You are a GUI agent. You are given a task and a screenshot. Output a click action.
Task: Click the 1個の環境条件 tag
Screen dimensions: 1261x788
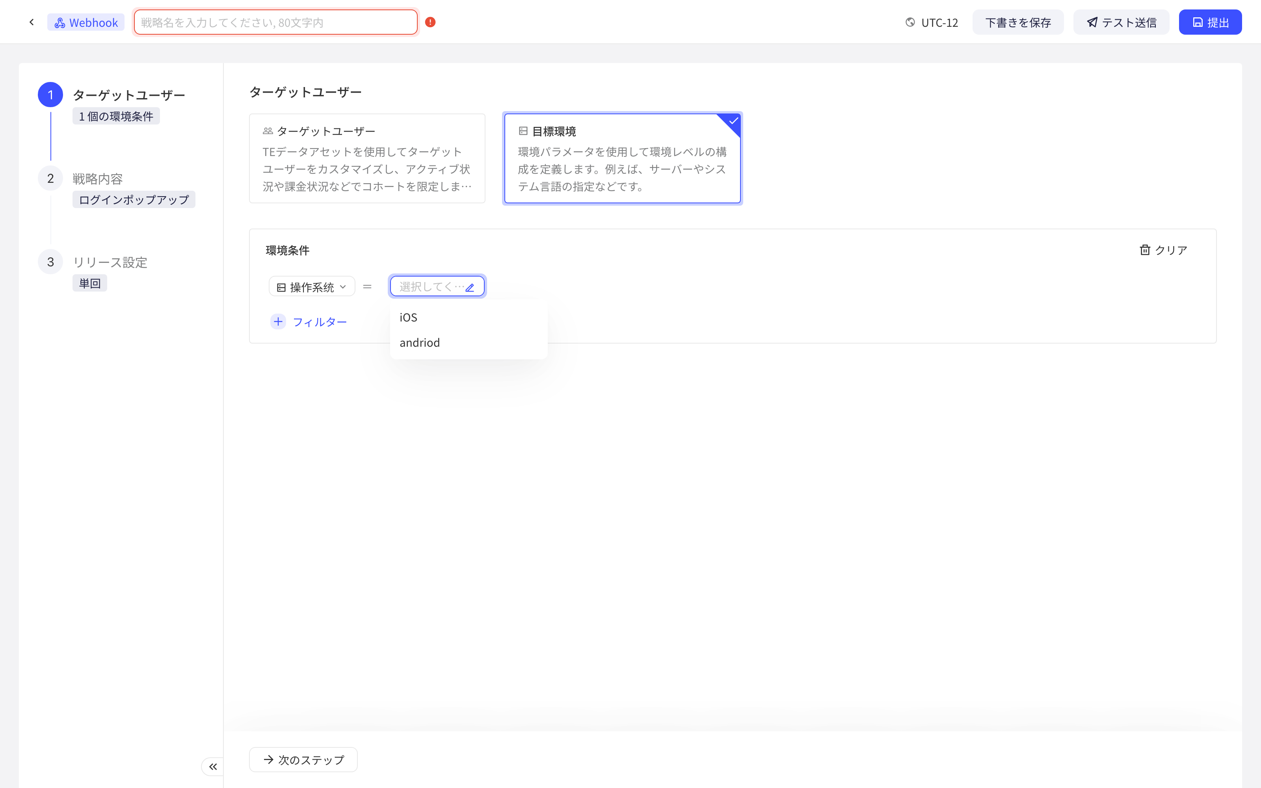[116, 116]
